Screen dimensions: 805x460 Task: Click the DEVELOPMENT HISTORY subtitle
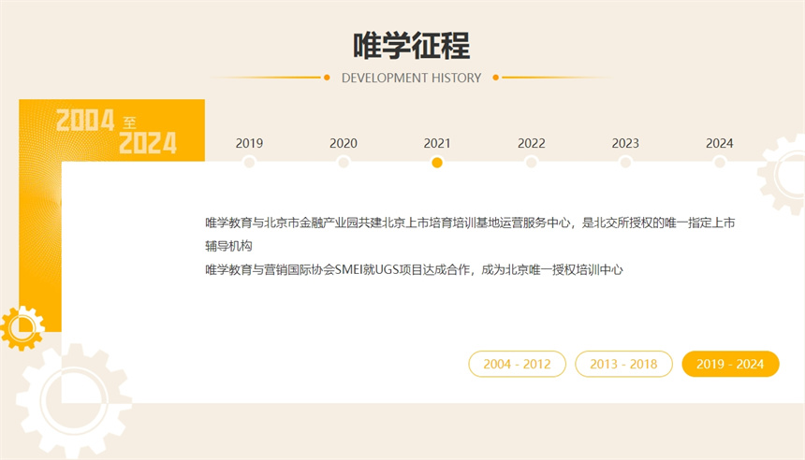pyautogui.click(x=411, y=78)
